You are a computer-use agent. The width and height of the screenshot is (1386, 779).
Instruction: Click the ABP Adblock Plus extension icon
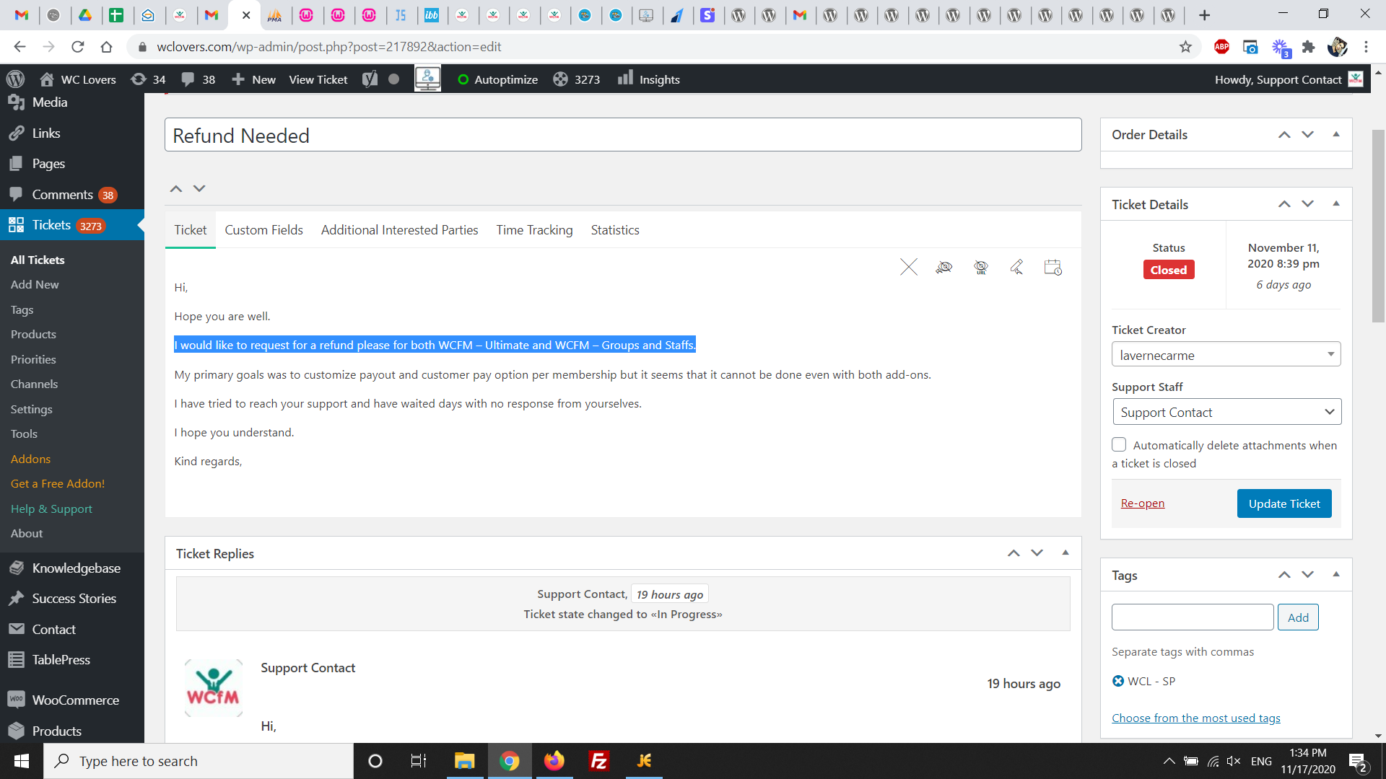(1221, 47)
